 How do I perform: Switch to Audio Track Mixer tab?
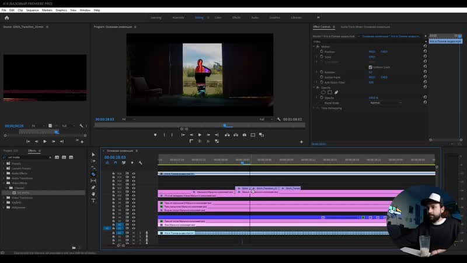click(x=365, y=27)
